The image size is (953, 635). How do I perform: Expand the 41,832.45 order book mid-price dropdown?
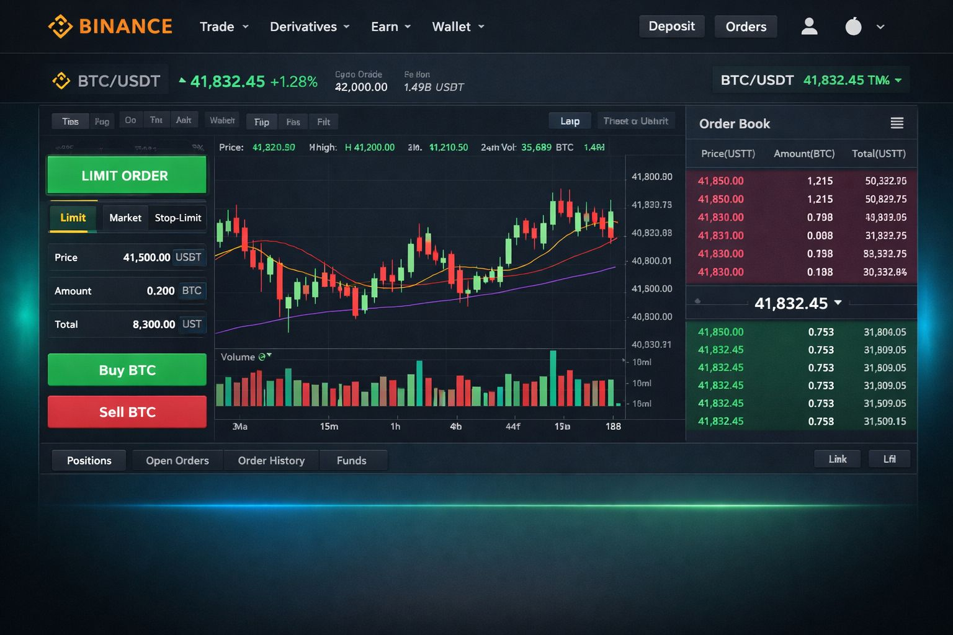[x=838, y=303]
